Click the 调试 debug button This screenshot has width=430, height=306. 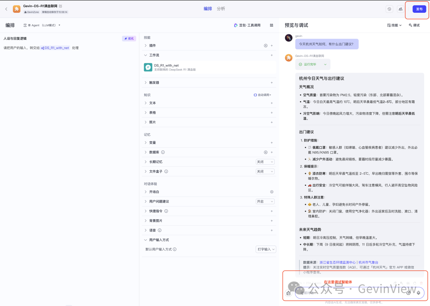tap(414, 25)
